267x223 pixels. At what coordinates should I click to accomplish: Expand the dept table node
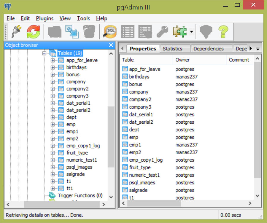pos(53,117)
